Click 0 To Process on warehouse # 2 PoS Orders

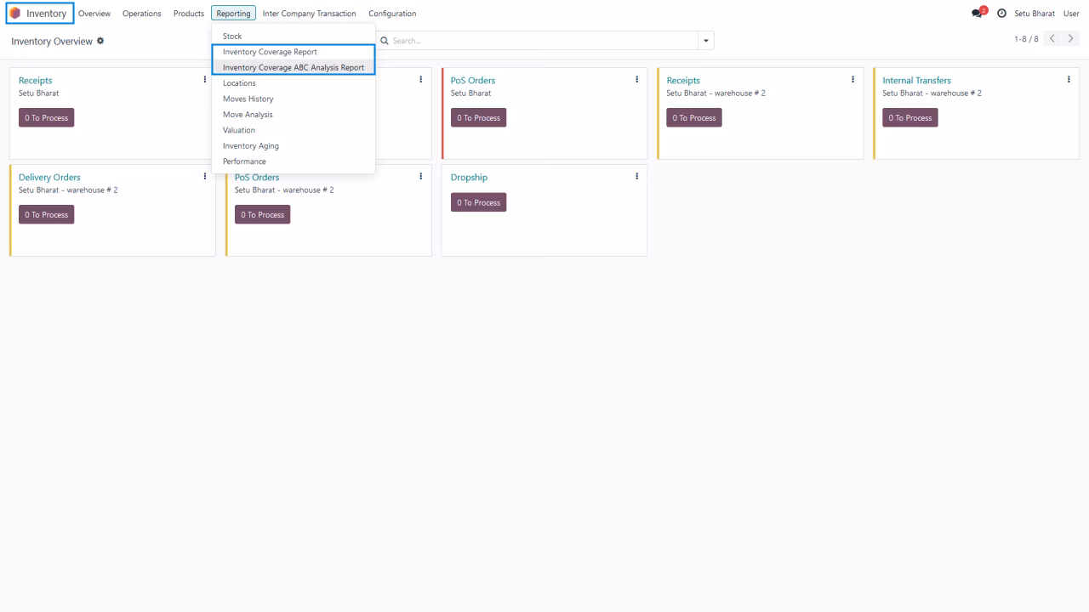tap(263, 215)
